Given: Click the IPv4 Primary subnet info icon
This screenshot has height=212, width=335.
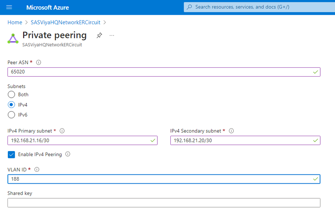Looking at the screenshot, I should [x=62, y=131].
